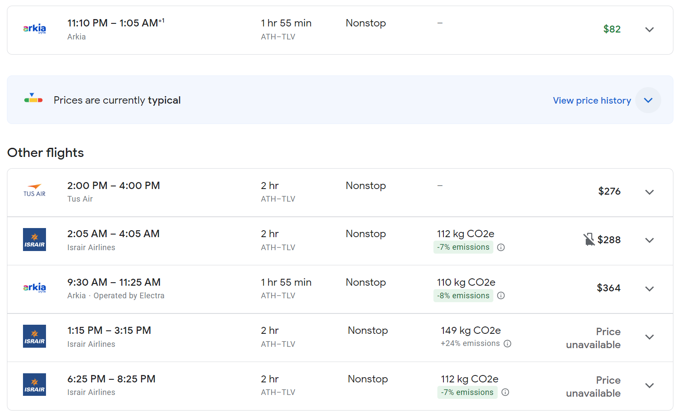676x411 pixels.
Task: Expand the 6:25 PM Israir flight details
Action: tap(649, 385)
